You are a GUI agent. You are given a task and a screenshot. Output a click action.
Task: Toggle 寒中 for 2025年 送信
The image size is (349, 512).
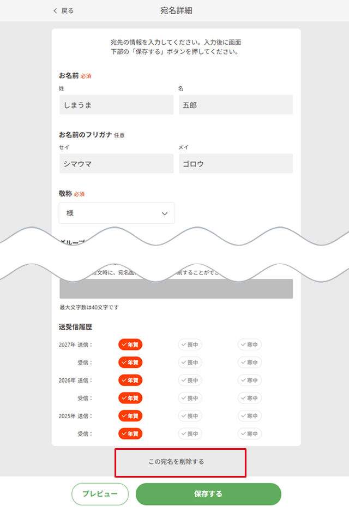tap(250, 416)
